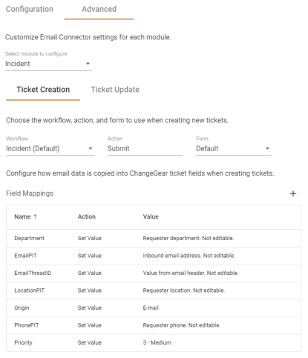Click the Name column header
This screenshot has height=358, width=308.
tap(22, 216)
